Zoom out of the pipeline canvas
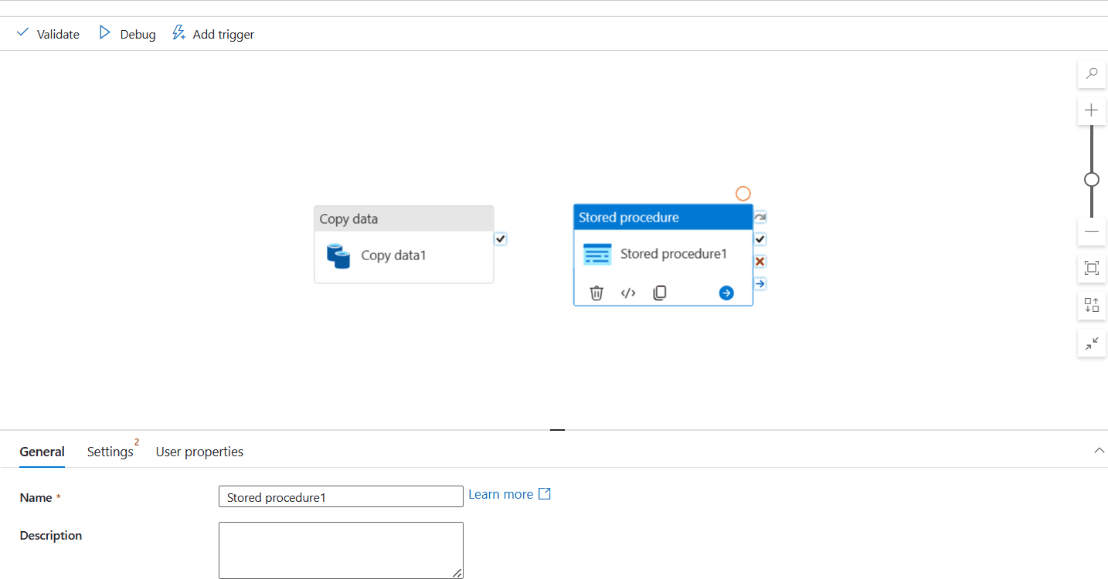This screenshot has width=1108, height=579. [1091, 231]
